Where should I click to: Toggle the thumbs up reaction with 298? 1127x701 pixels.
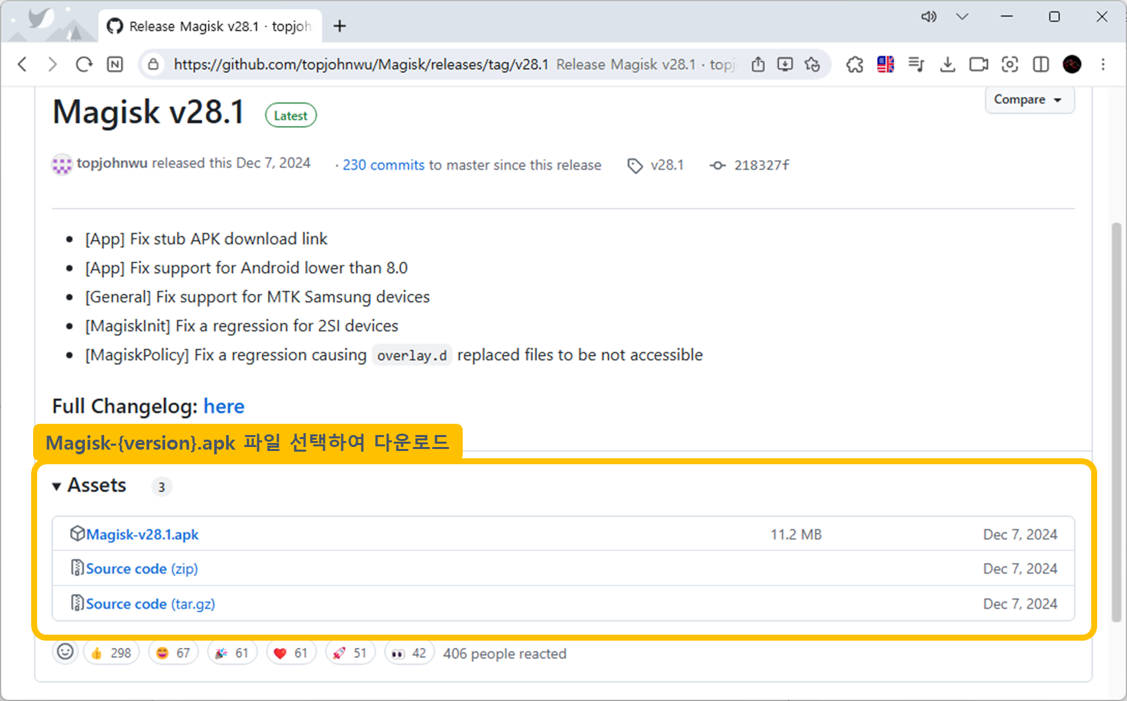111,653
